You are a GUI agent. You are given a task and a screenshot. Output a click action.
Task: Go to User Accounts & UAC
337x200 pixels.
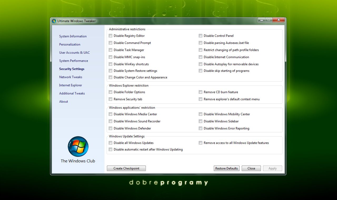75,53
